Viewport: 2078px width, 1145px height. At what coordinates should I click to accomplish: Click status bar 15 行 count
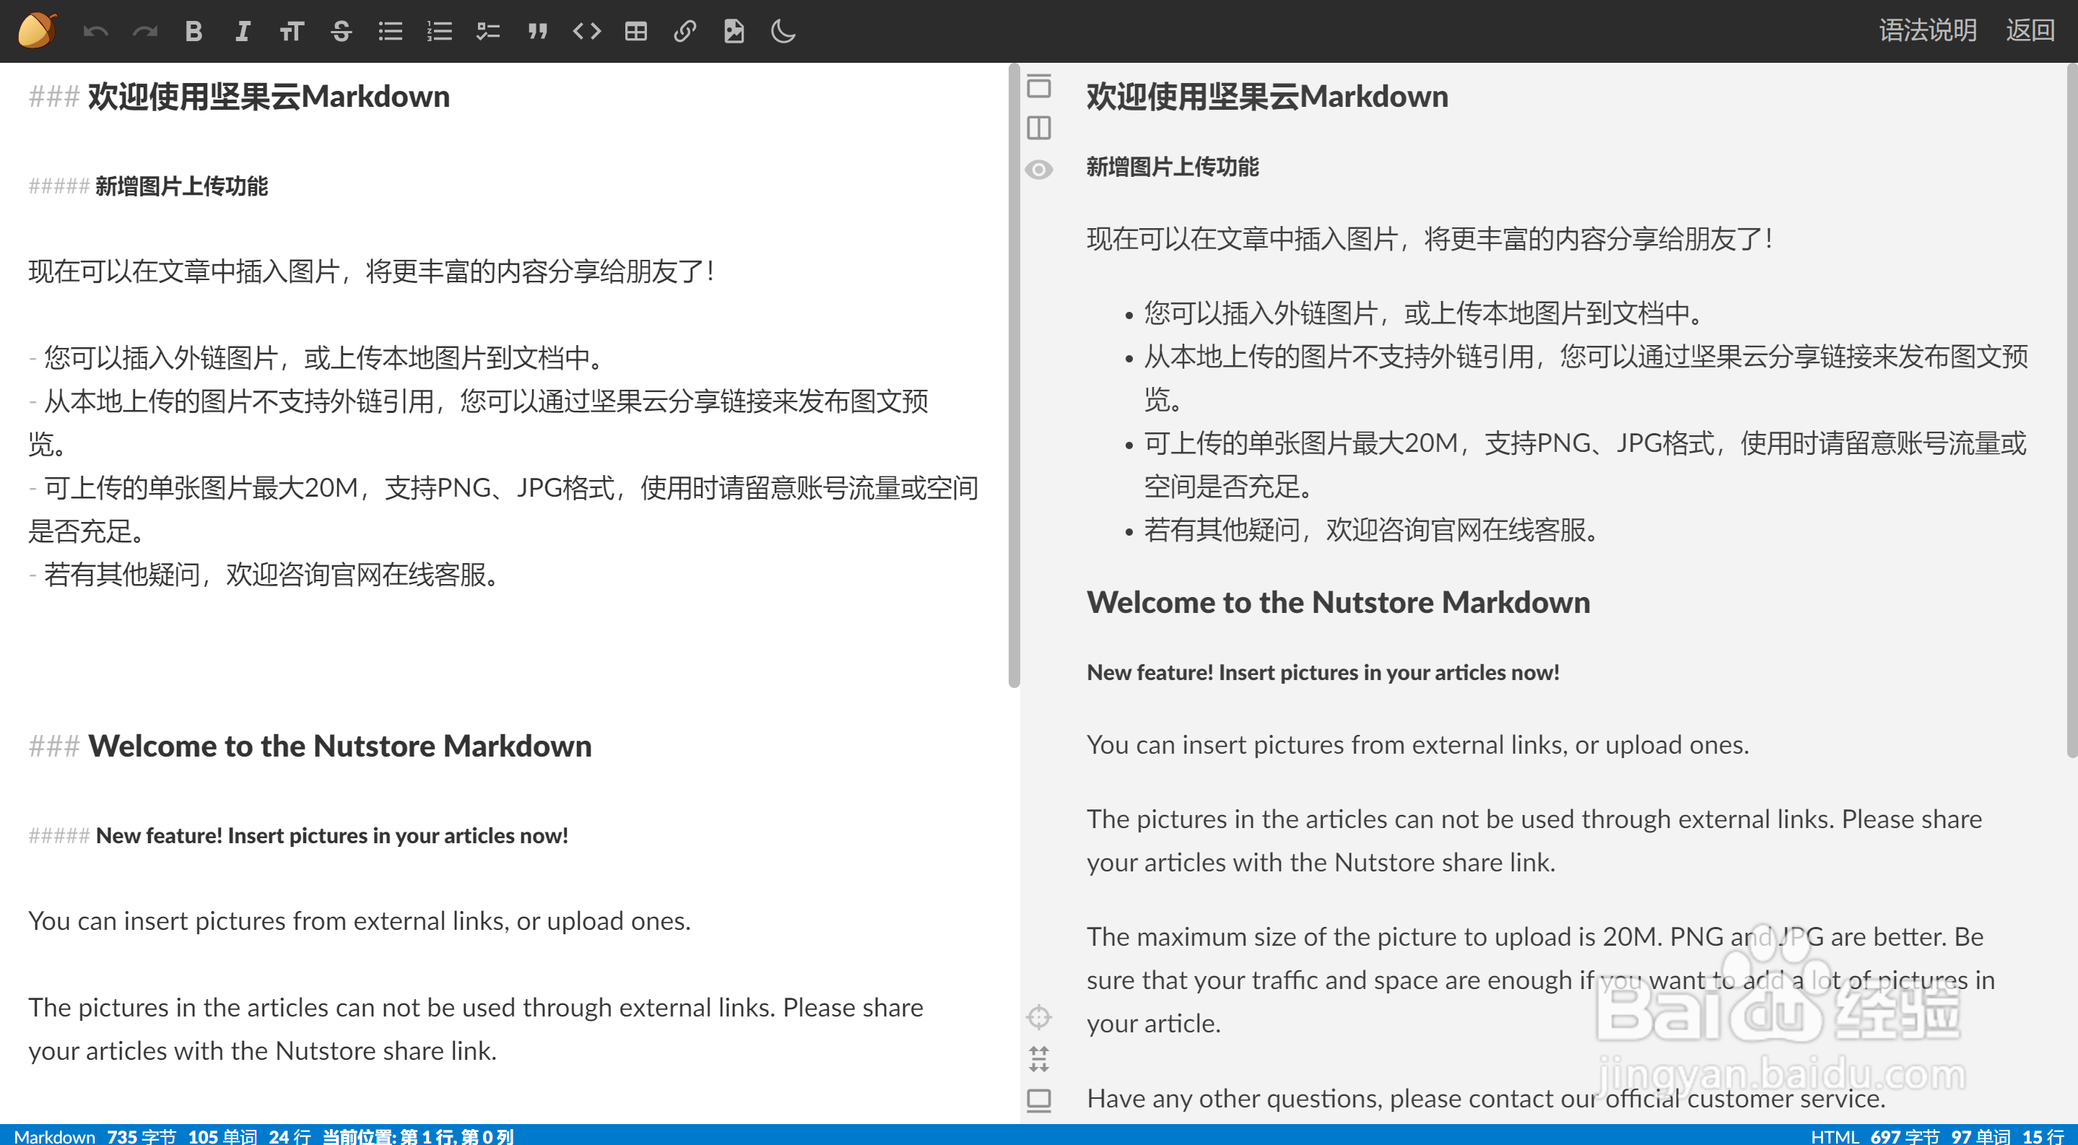(2043, 1136)
